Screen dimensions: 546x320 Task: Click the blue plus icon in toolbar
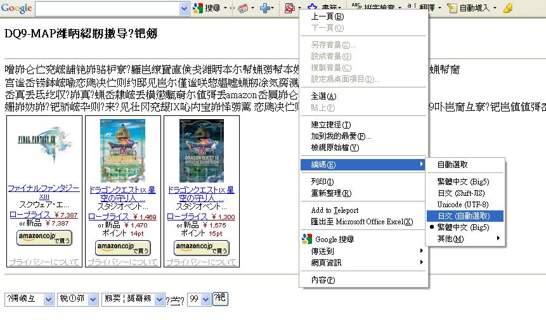(x=266, y=8)
